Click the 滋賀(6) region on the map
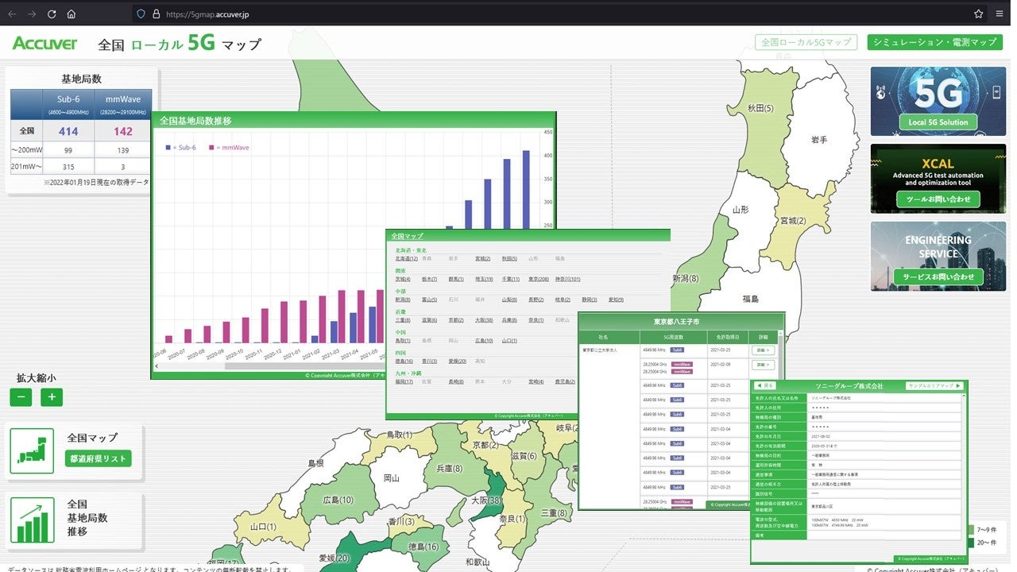Viewport: 1017px width, 572px height. point(524,456)
